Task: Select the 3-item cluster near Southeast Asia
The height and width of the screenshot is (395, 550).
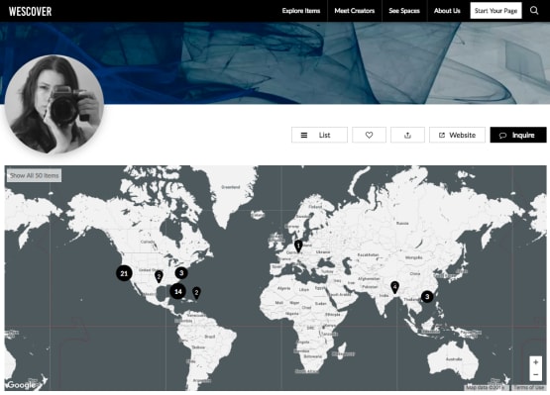Action: click(x=427, y=297)
